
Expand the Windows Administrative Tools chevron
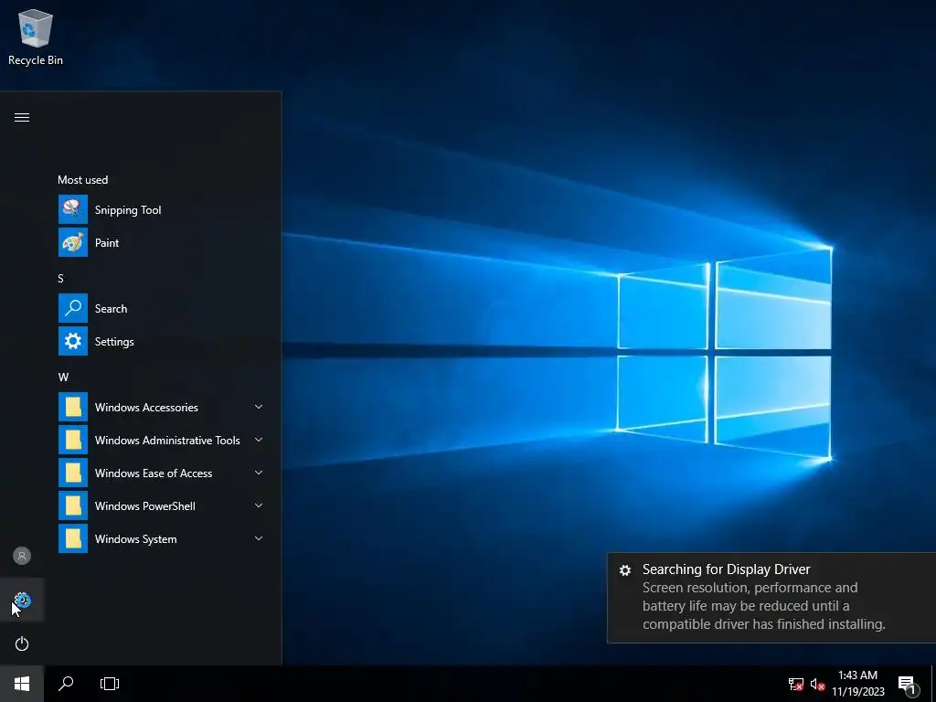259,440
